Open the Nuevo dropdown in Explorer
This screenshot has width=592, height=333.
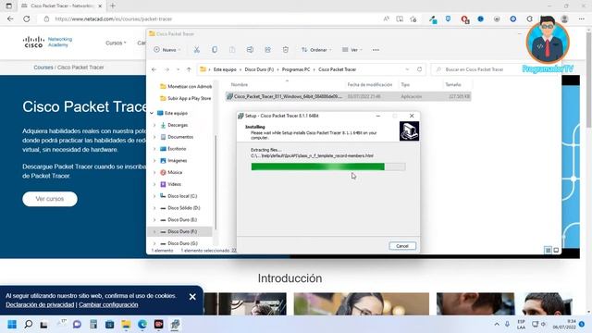(x=166, y=50)
